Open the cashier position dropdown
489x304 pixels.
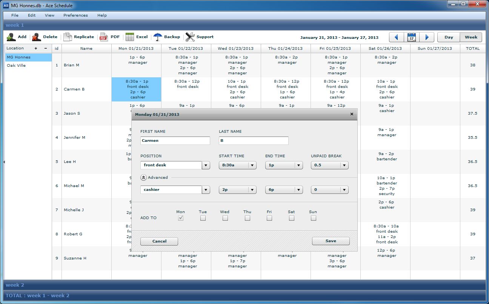pyautogui.click(x=206, y=190)
